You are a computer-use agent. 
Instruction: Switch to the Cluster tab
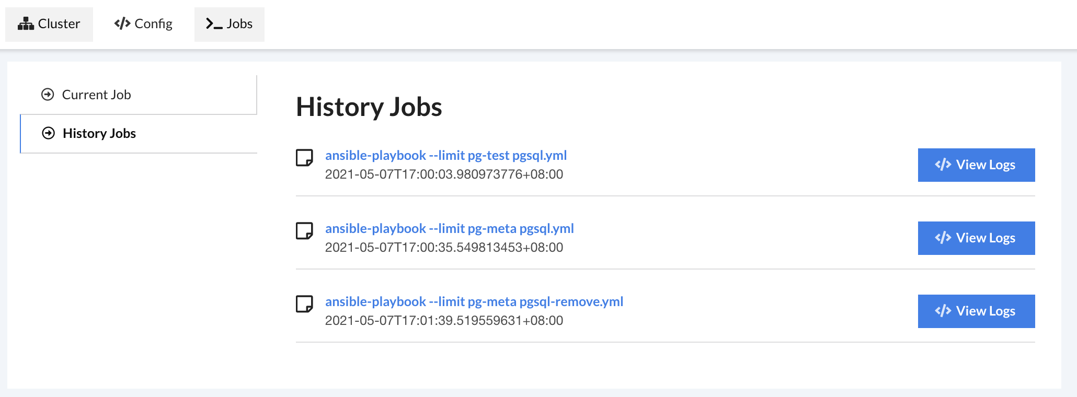pyautogui.click(x=49, y=24)
